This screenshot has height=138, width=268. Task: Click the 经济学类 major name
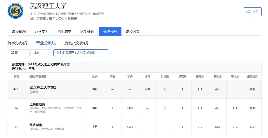pyautogui.click(x=36, y=125)
